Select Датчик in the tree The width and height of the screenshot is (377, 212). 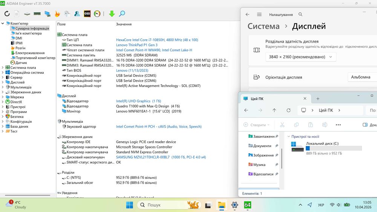[x=21, y=63]
